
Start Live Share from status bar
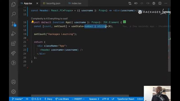pyautogui.click(x=62, y=99)
